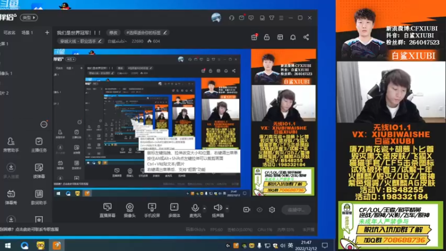The image size is (446, 251).
Task: Open the user avatar in title bar
Action: (216, 18)
